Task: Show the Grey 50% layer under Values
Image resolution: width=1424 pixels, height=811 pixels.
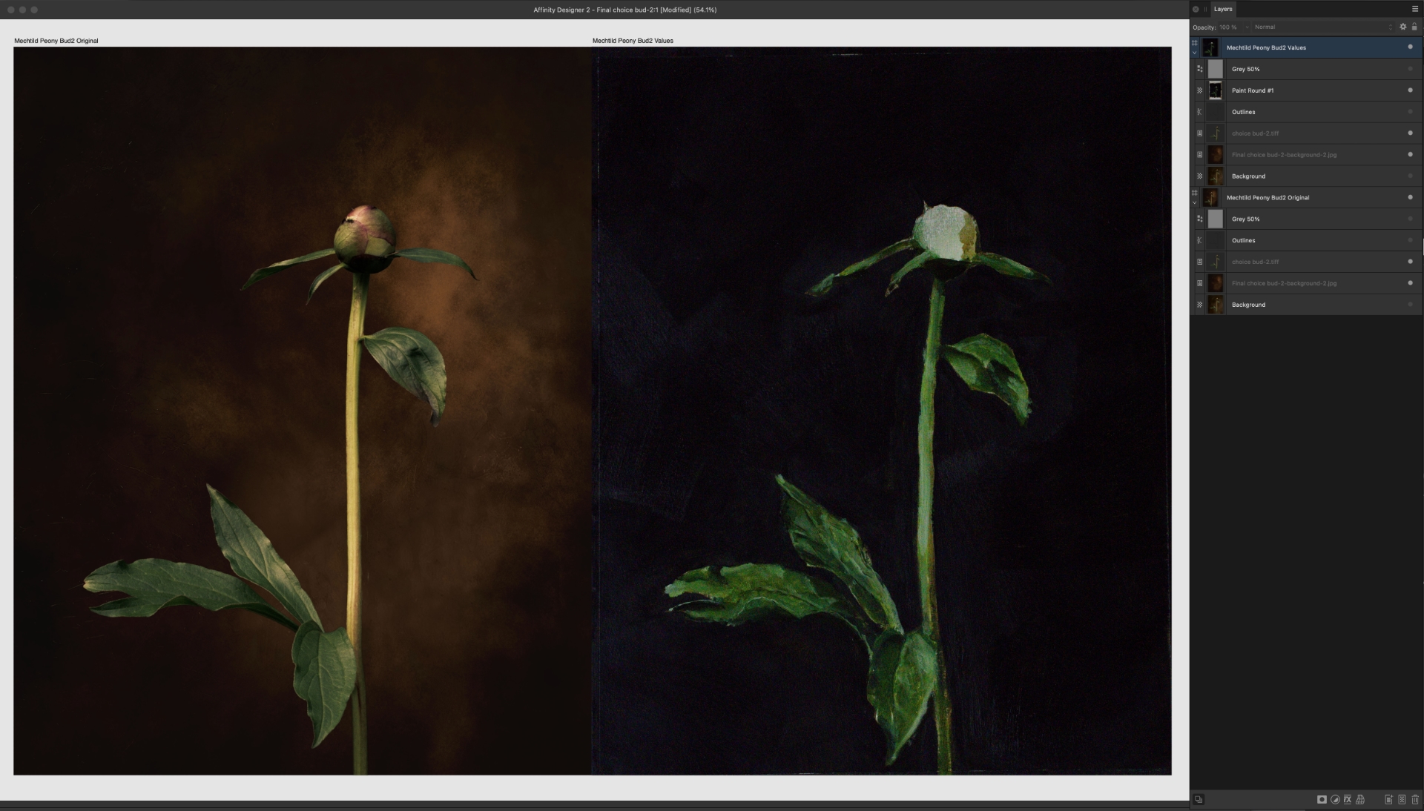Action: pyautogui.click(x=1410, y=69)
